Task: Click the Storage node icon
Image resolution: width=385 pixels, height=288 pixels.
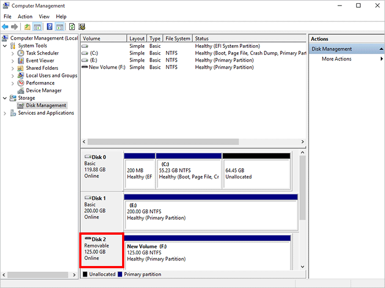Action: [x=13, y=98]
